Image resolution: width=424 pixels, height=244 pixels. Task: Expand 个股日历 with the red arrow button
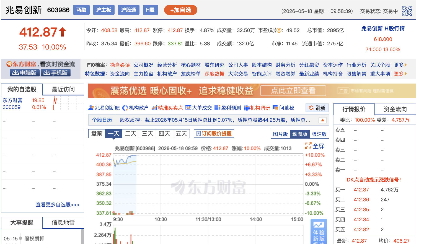(323, 120)
